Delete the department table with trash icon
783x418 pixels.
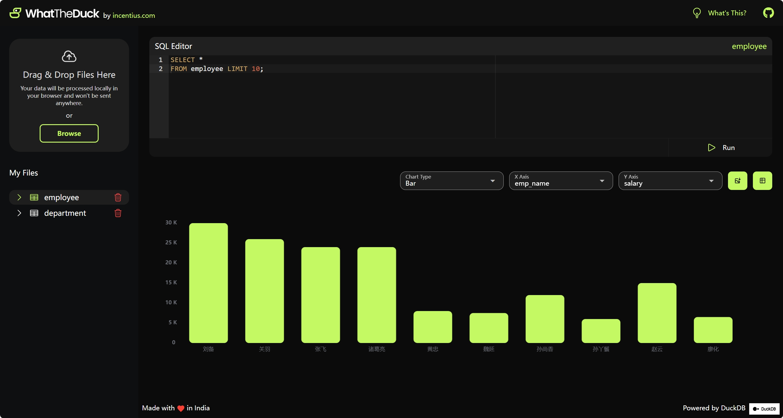point(118,213)
